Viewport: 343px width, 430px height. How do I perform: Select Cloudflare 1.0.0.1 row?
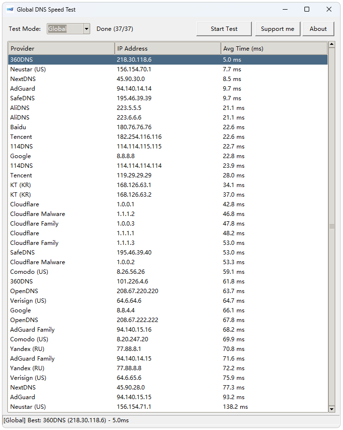pos(168,204)
